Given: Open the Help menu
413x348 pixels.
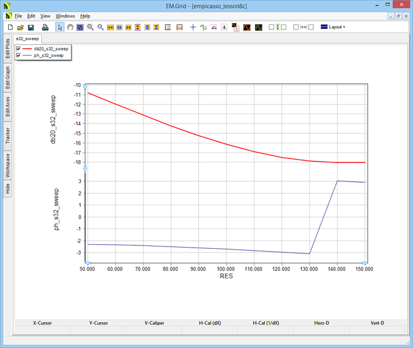Looking at the screenshot, I should 85,16.
